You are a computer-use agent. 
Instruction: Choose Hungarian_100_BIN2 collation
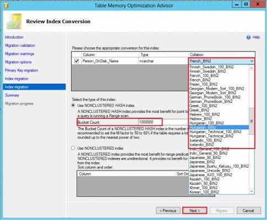[x=206, y=123]
